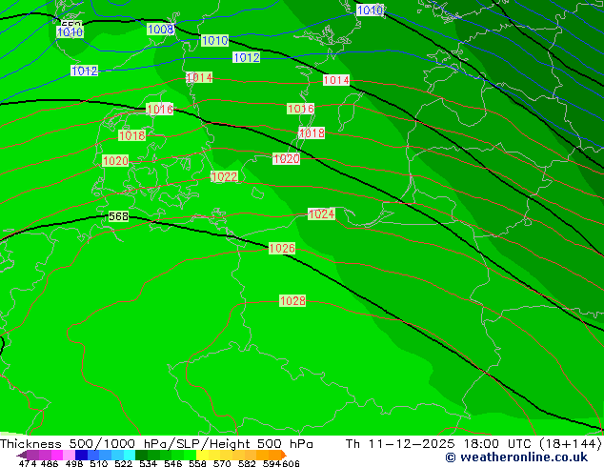Select the light pink swatch above 498

[x=69, y=455]
